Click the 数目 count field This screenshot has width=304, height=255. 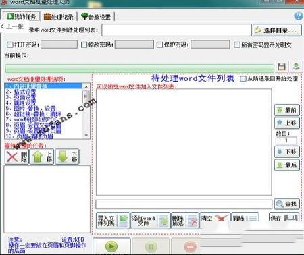pos(286,140)
